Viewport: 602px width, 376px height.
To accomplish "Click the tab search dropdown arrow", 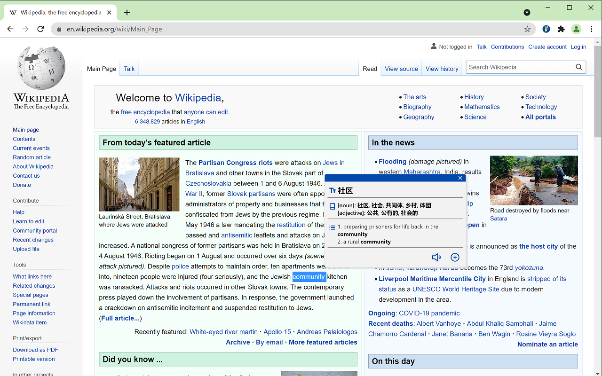I will 527,13.
